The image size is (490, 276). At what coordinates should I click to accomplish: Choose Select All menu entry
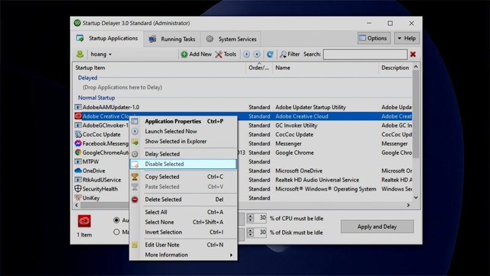coord(183,212)
